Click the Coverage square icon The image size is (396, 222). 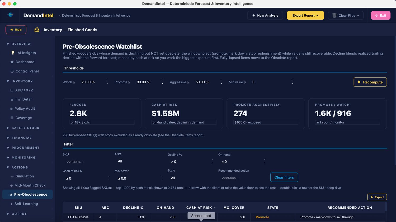[12, 118]
